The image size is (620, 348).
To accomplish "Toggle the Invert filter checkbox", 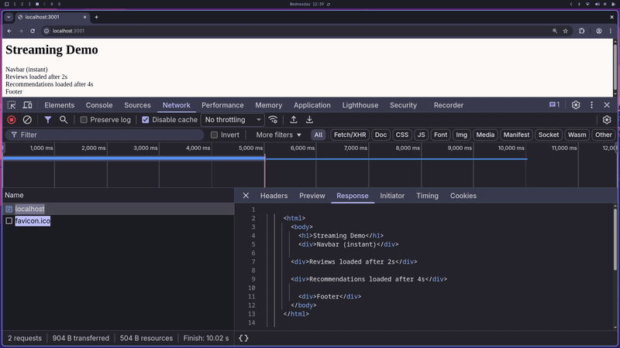I will point(215,135).
